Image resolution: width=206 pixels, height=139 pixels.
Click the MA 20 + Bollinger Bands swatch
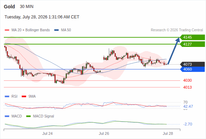[x=7, y=30]
